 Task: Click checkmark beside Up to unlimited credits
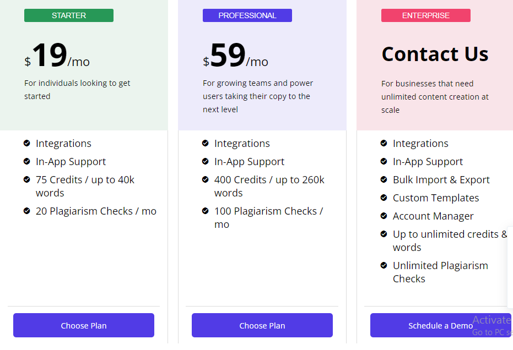(x=384, y=234)
